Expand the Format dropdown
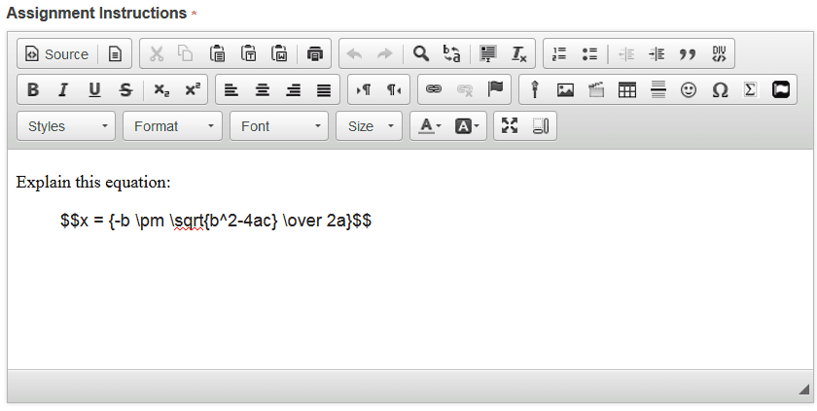 pyautogui.click(x=173, y=126)
